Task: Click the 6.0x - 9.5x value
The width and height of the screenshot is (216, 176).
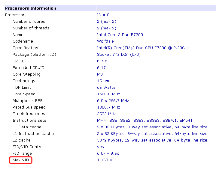Action: click(x=108, y=154)
